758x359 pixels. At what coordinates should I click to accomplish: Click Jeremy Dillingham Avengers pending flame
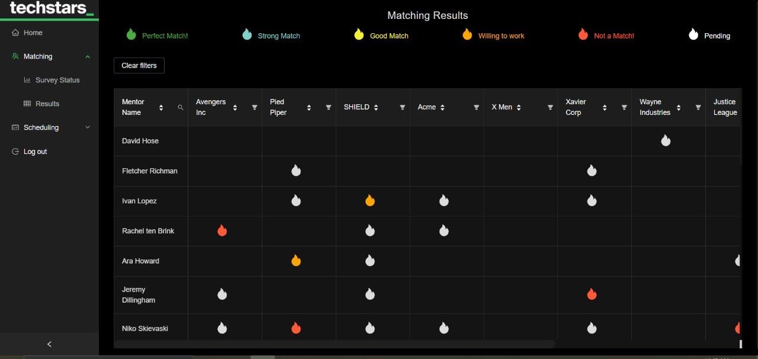click(x=222, y=294)
